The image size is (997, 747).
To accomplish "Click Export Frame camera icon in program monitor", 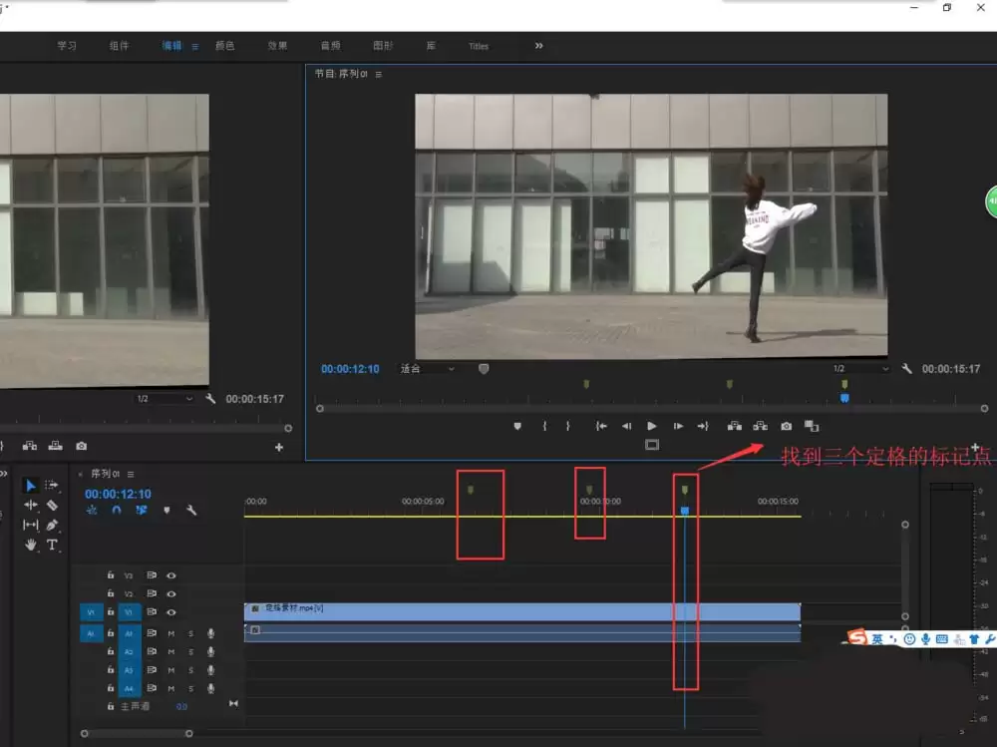I will [x=786, y=426].
